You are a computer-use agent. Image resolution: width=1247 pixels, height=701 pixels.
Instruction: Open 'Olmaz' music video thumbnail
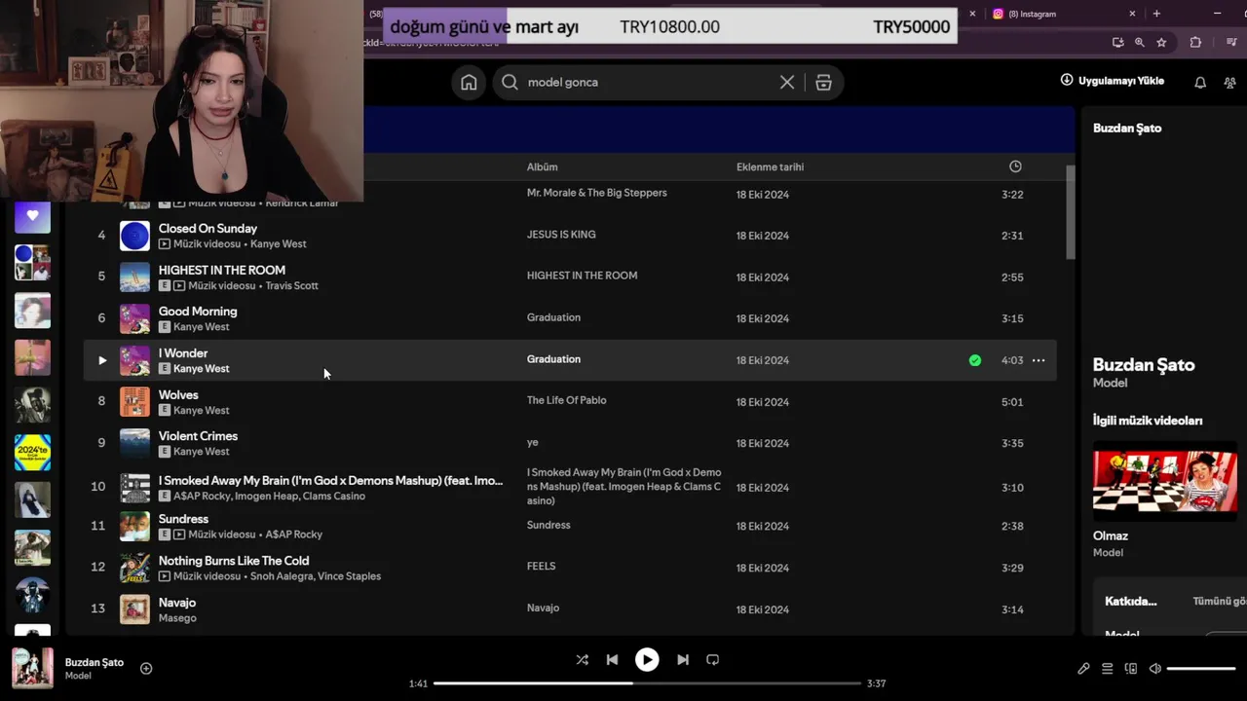coord(1164,480)
